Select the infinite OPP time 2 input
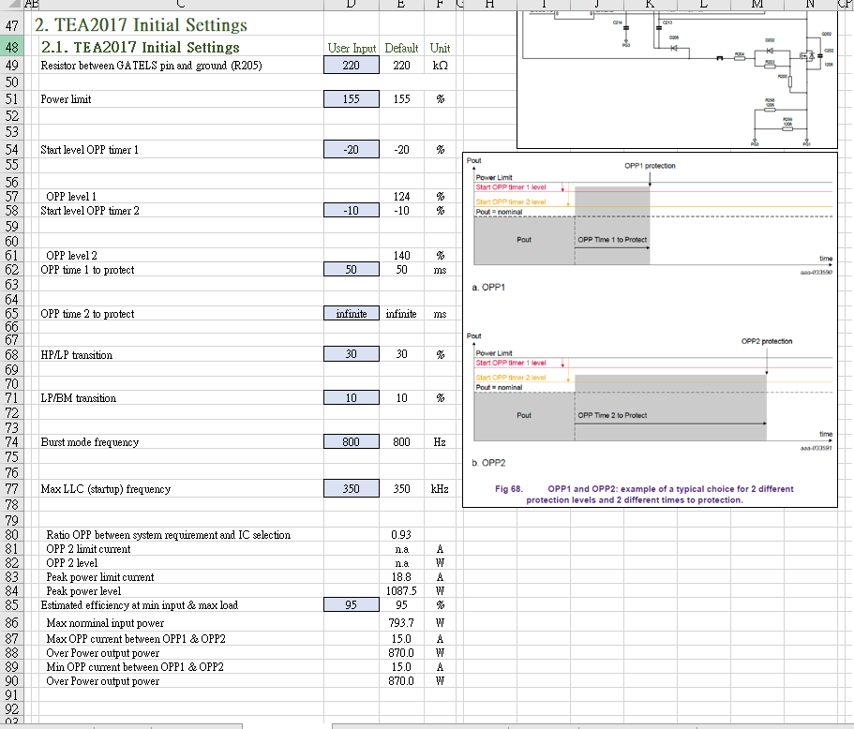This screenshot has width=854, height=729. [x=352, y=314]
